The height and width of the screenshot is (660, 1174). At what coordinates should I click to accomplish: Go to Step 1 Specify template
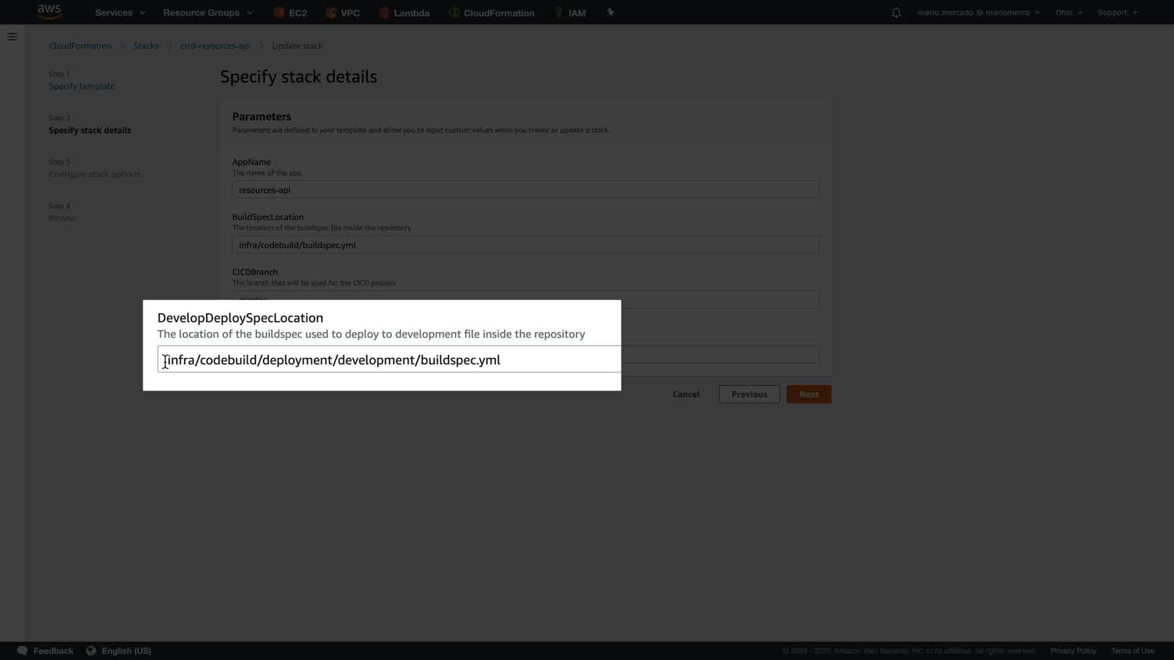click(x=81, y=86)
